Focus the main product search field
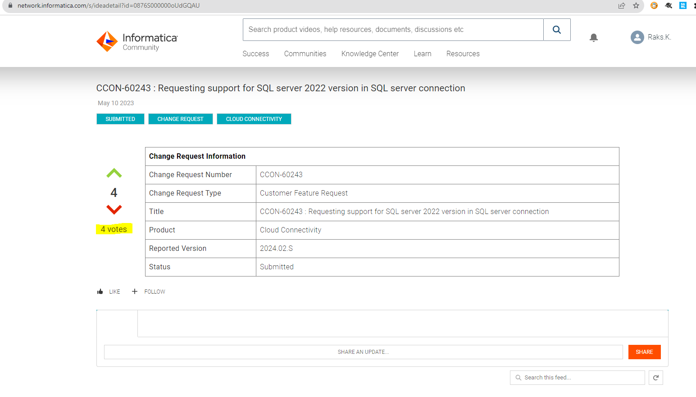This screenshot has height=397, width=696. (393, 30)
